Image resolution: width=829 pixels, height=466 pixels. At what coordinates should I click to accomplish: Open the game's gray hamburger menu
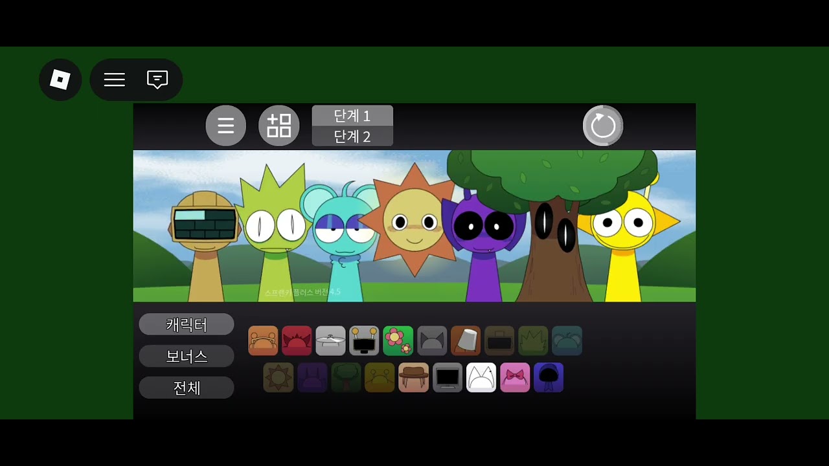226,126
